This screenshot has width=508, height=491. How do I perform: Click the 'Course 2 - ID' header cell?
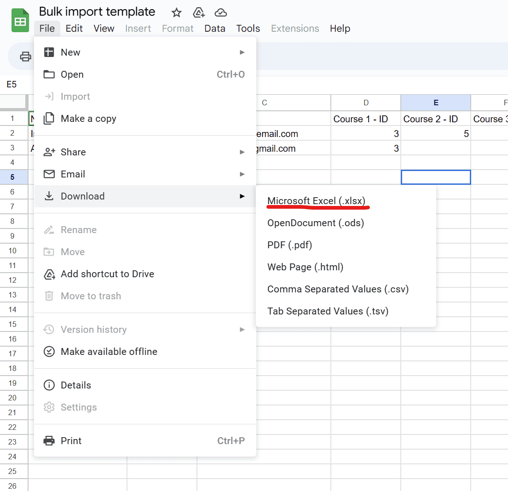[436, 119]
